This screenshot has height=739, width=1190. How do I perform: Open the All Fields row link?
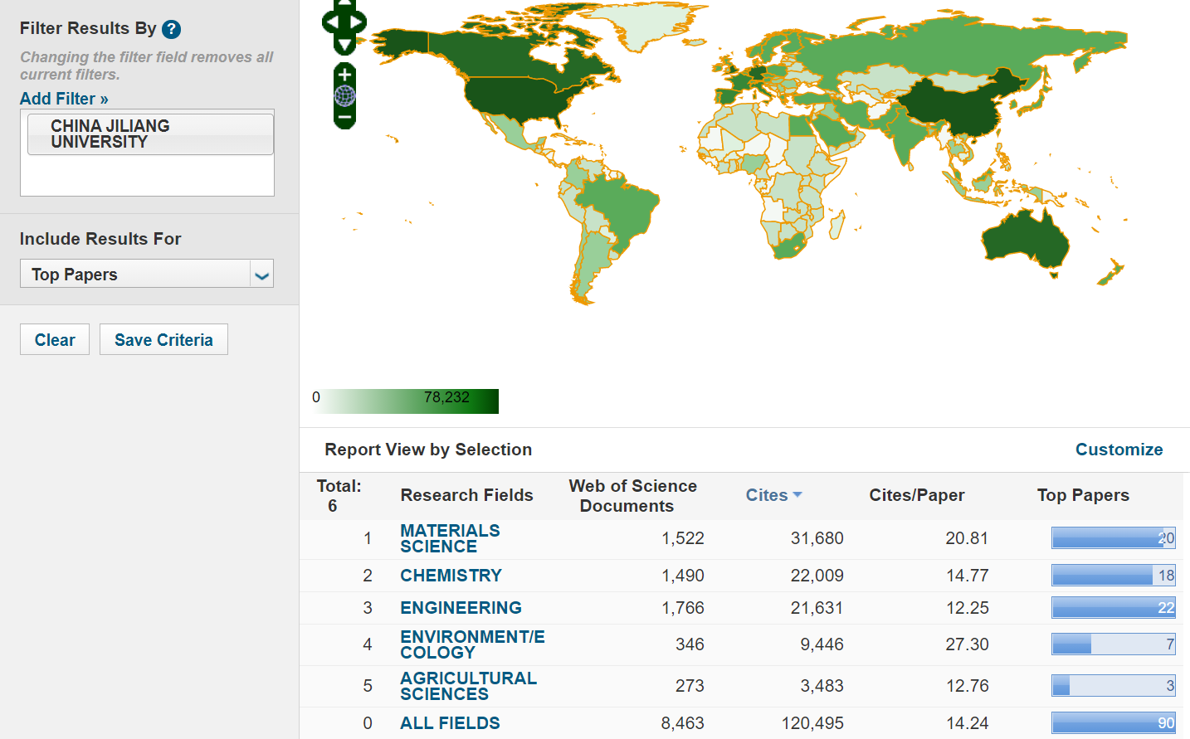[450, 723]
